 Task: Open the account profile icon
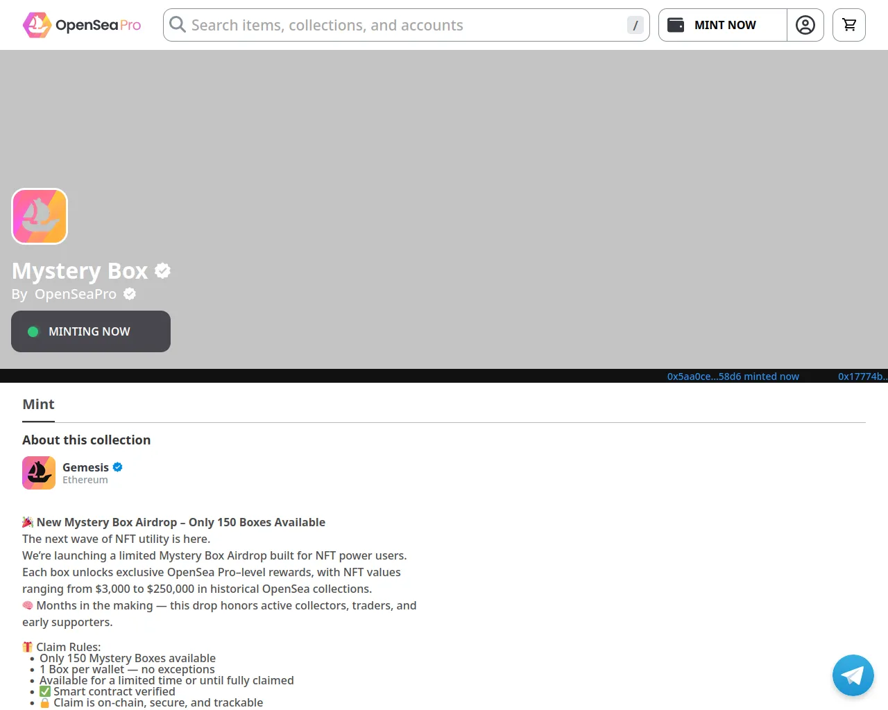[805, 25]
